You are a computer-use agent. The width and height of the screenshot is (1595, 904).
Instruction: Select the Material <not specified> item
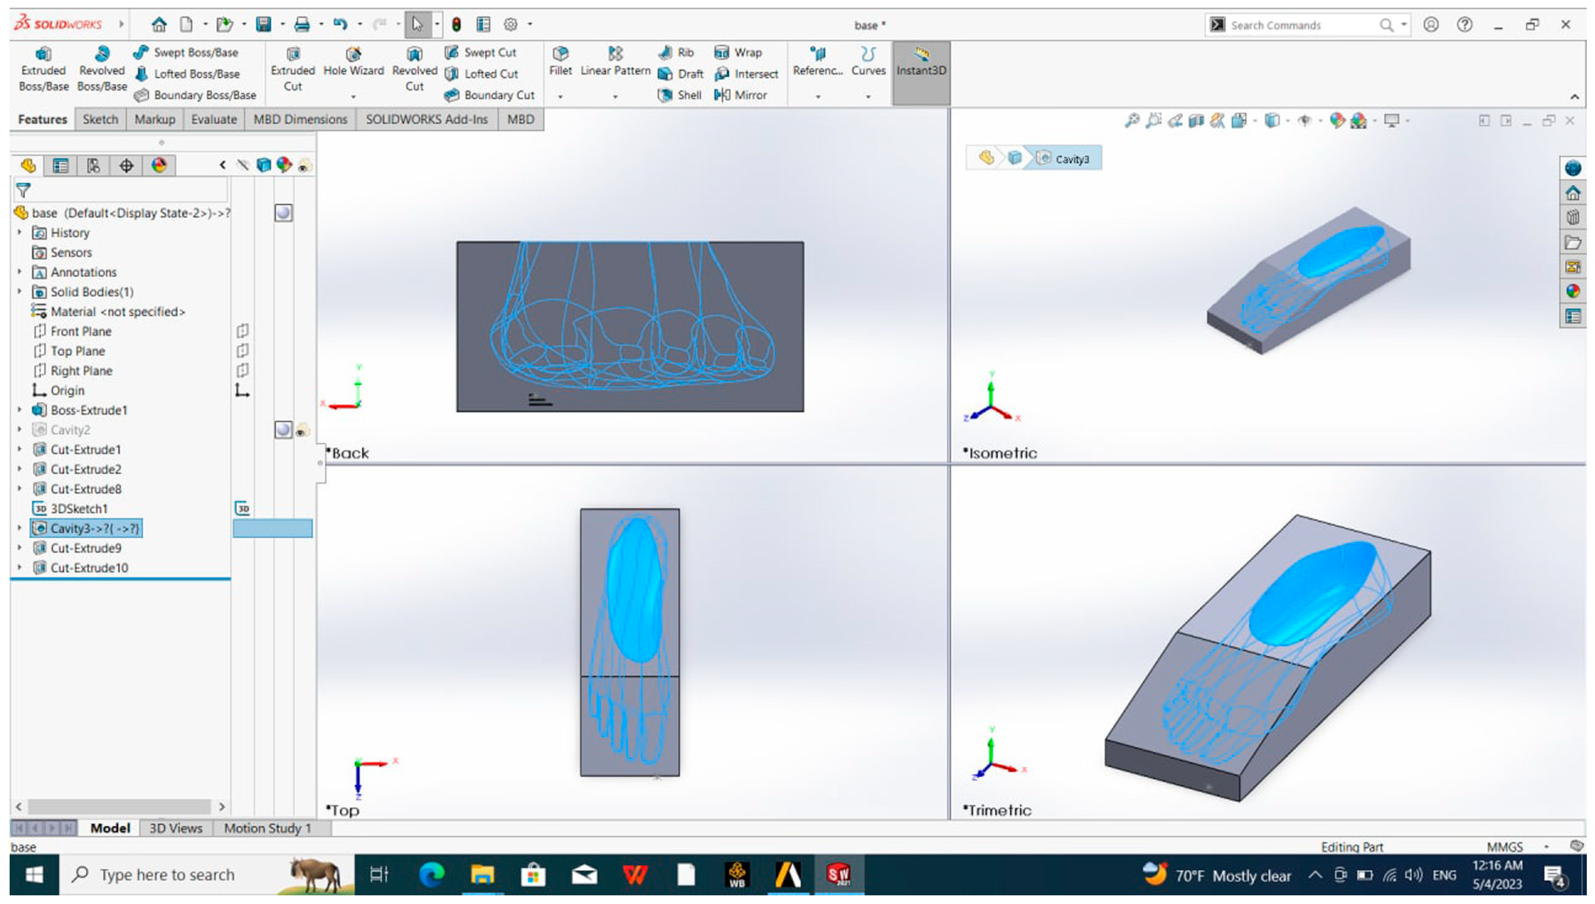[x=108, y=312]
